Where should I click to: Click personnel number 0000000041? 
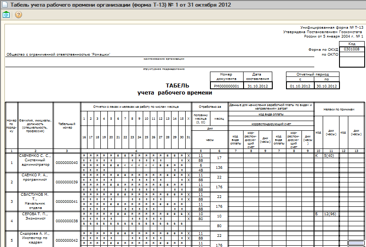pyautogui.click(x=67, y=201)
